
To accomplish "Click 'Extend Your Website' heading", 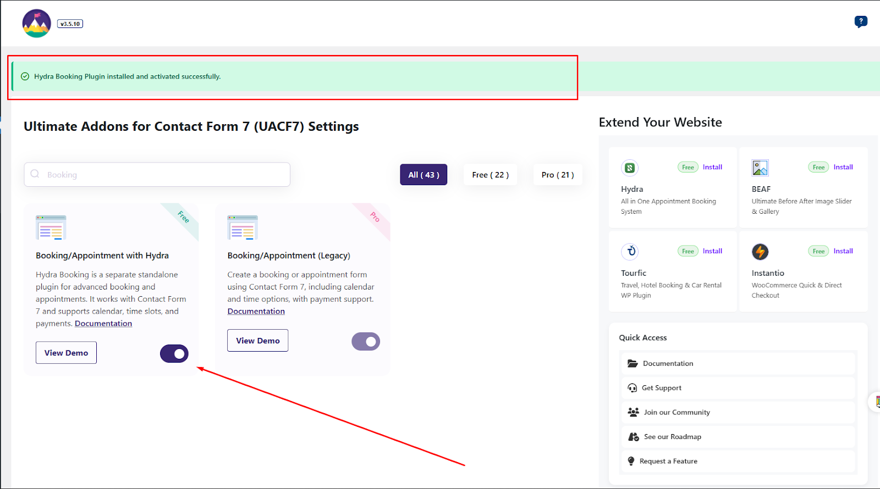I will pyautogui.click(x=660, y=122).
